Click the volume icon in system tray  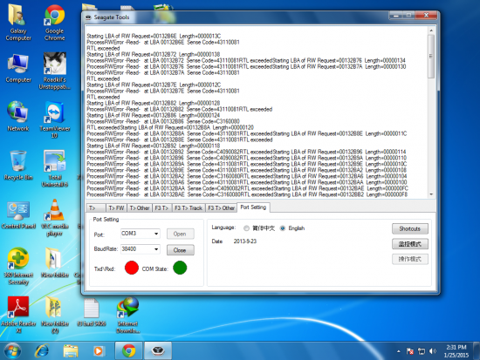click(x=433, y=351)
